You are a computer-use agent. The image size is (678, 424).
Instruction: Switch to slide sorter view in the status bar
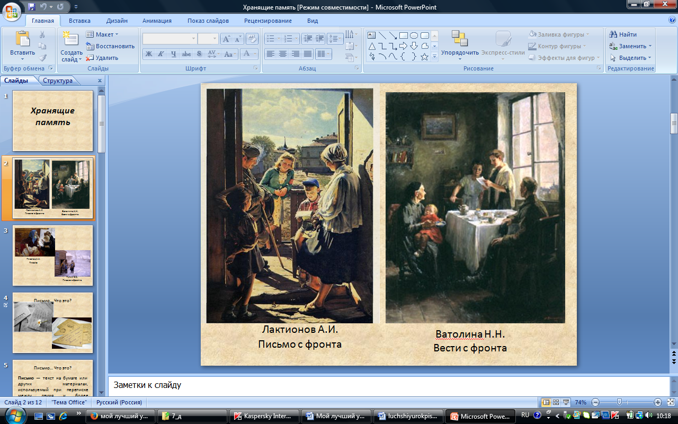tap(556, 402)
